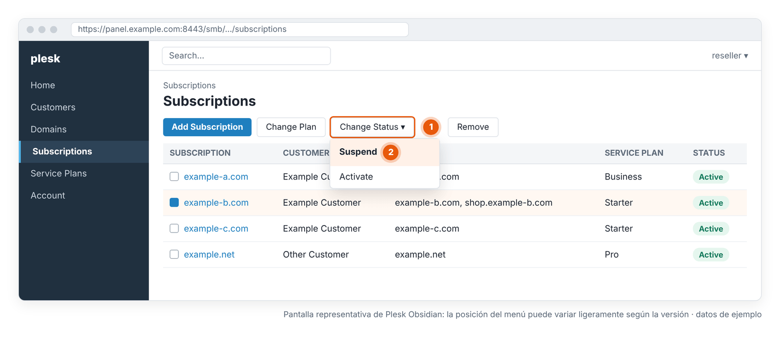Click the Other Customer cell
The image size is (780, 338).
316,254
